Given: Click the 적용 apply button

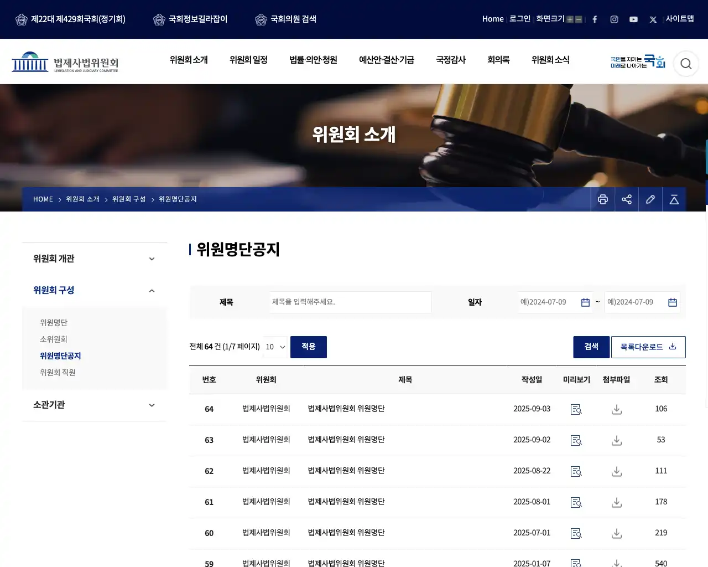Looking at the screenshot, I should click(x=309, y=347).
